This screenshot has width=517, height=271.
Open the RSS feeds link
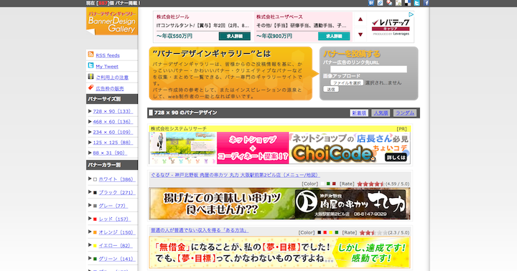point(108,55)
